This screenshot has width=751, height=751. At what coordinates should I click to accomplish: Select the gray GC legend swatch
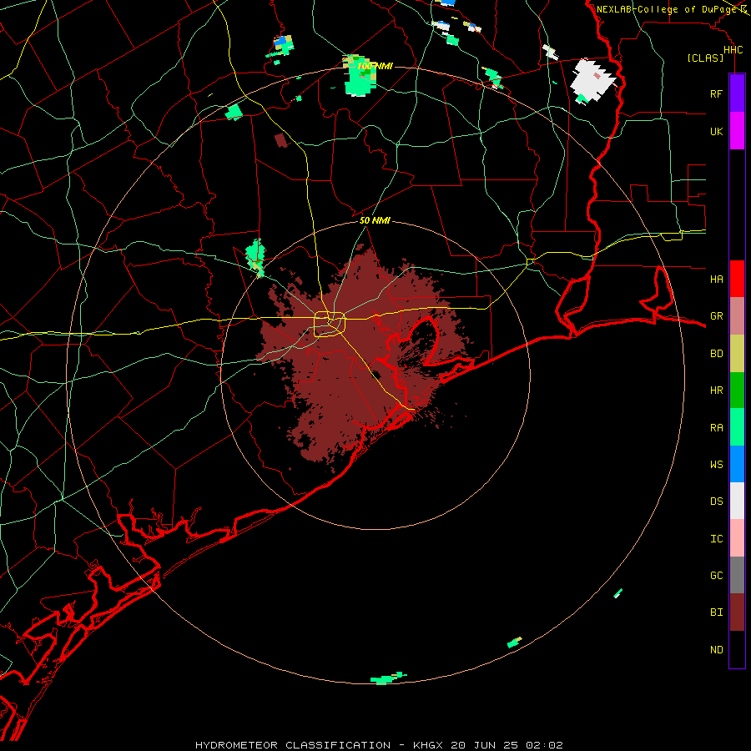coord(737,575)
